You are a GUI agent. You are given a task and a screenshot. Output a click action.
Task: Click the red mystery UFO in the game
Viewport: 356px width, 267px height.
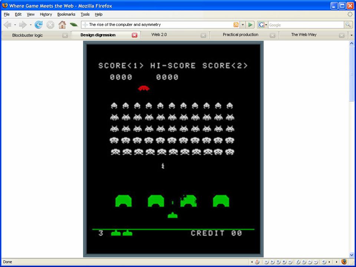coord(144,88)
